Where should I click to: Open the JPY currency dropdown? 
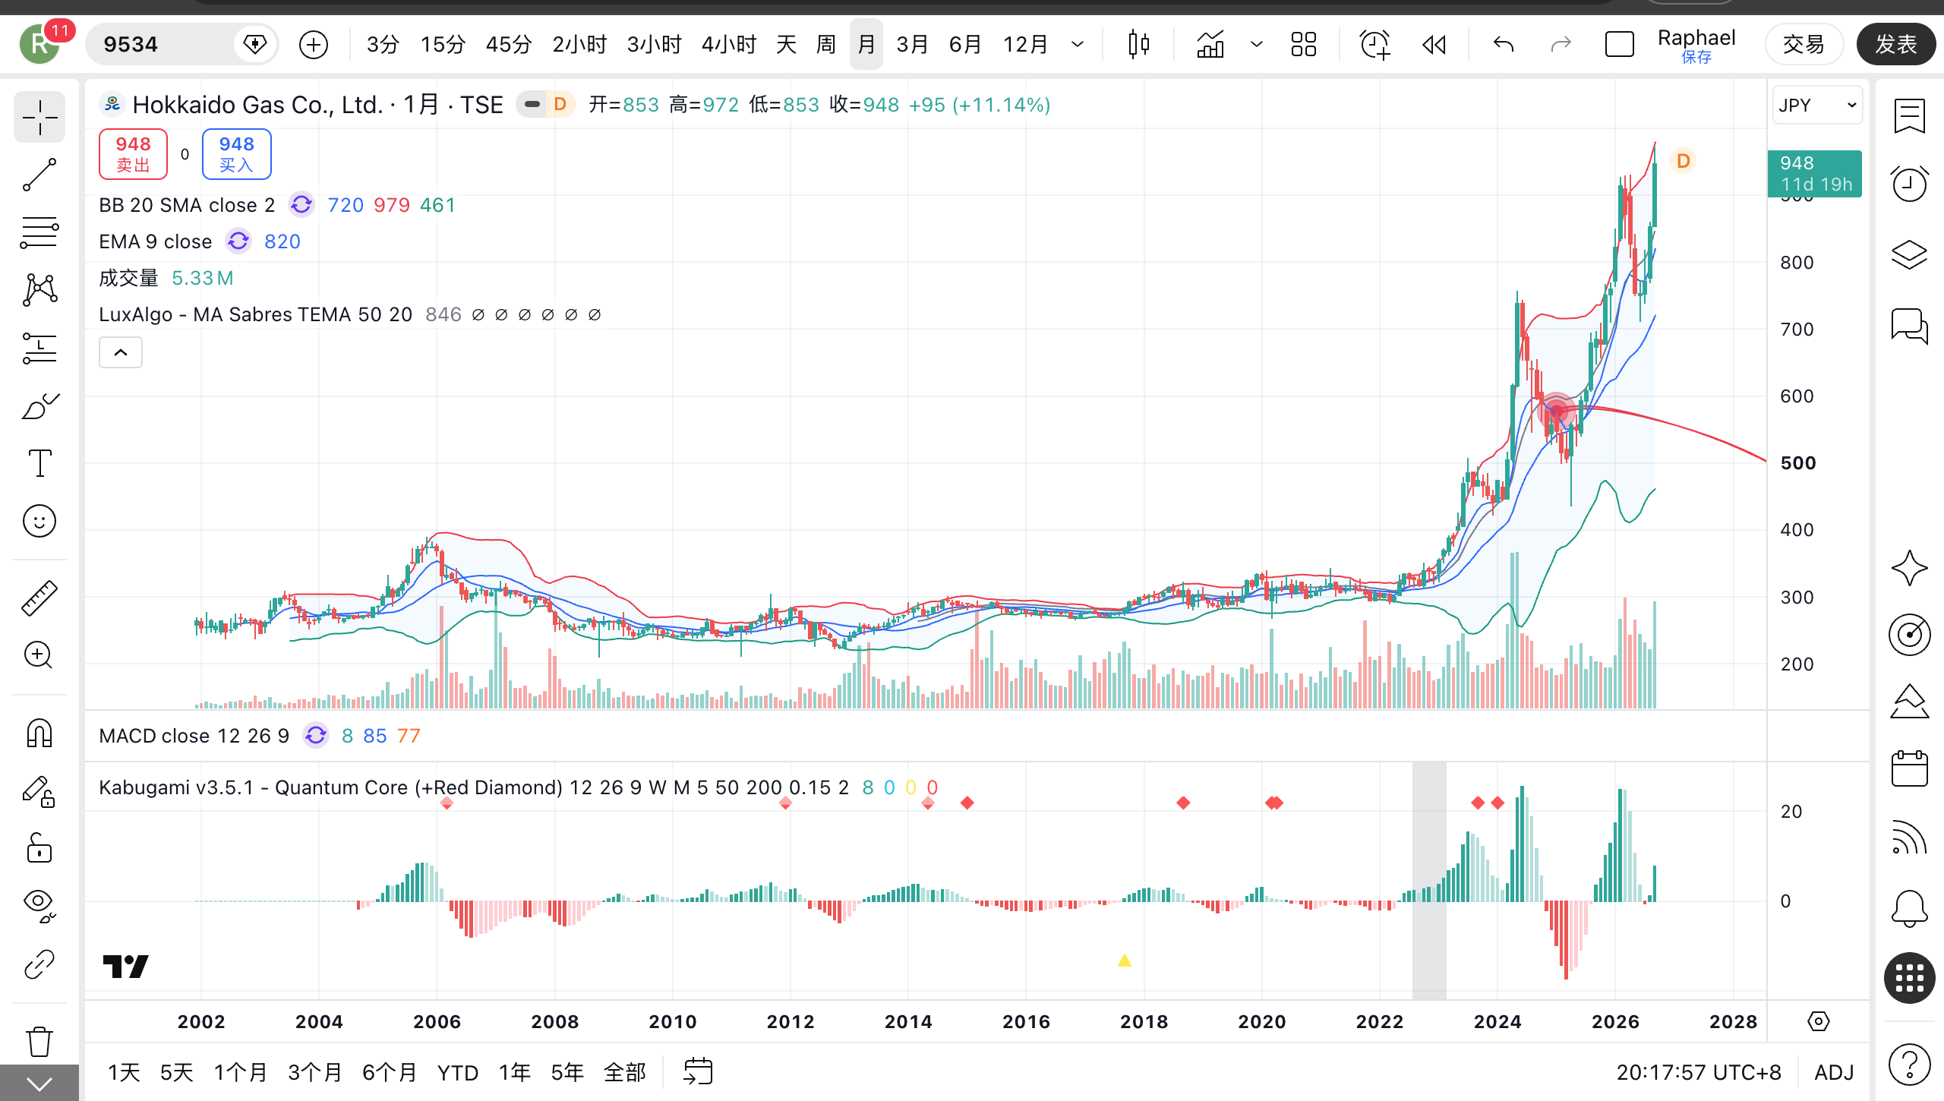pyautogui.click(x=1817, y=106)
